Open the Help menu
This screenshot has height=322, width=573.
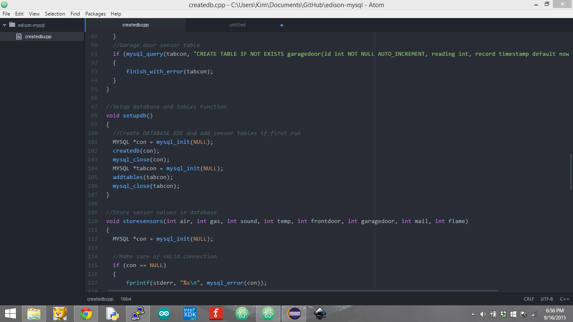(116, 14)
